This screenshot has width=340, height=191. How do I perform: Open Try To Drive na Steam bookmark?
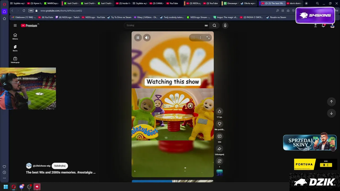point(119,17)
